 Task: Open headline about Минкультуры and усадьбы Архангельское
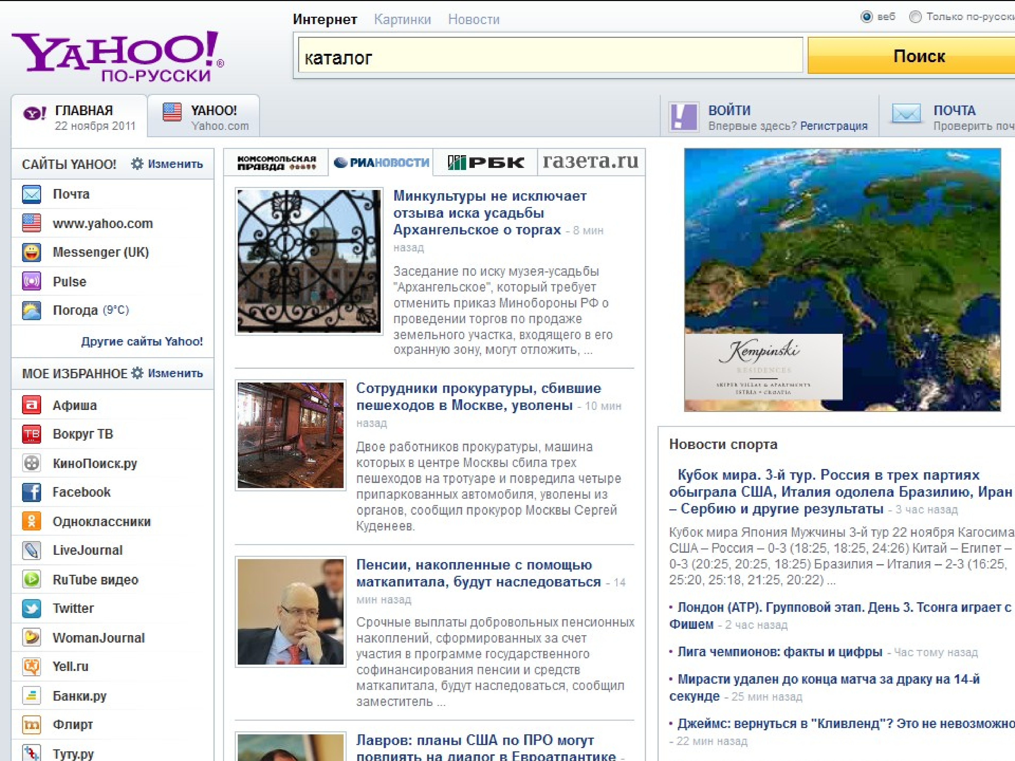pos(489,213)
